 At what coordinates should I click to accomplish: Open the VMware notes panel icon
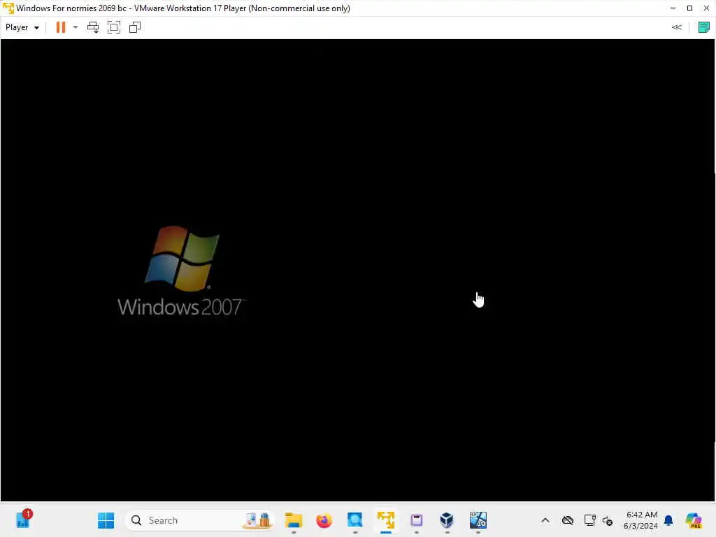pyautogui.click(x=703, y=27)
